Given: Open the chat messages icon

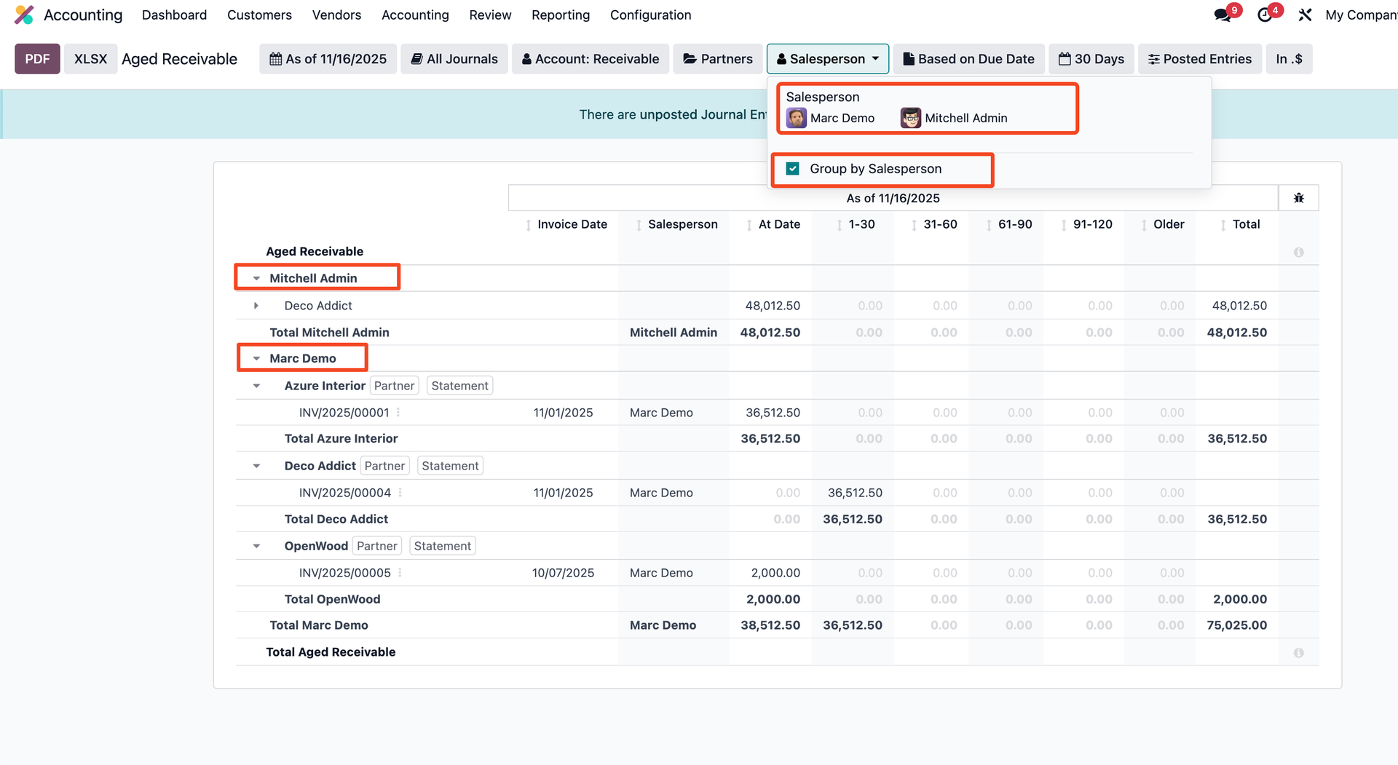Looking at the screenshot, I should 1223,15.
